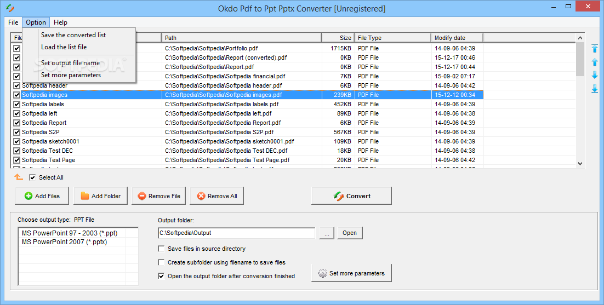
Task: Click the file list scroll-down arrow
Action: pos(580,164)
